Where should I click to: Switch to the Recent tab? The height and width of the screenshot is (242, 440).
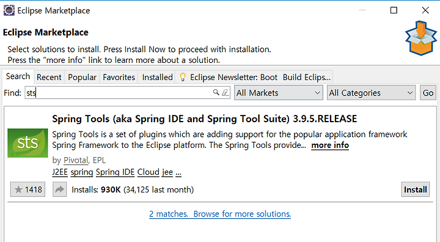pyautogui.click(x=49, y=77)
